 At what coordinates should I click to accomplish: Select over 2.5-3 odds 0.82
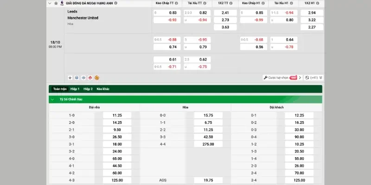(197, 13)
